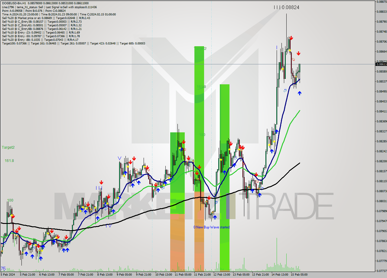387x278 pixels.
Task: Click the '7 Feb 05:00' time label
Action: pyautogui.click(x=66, y=275)
